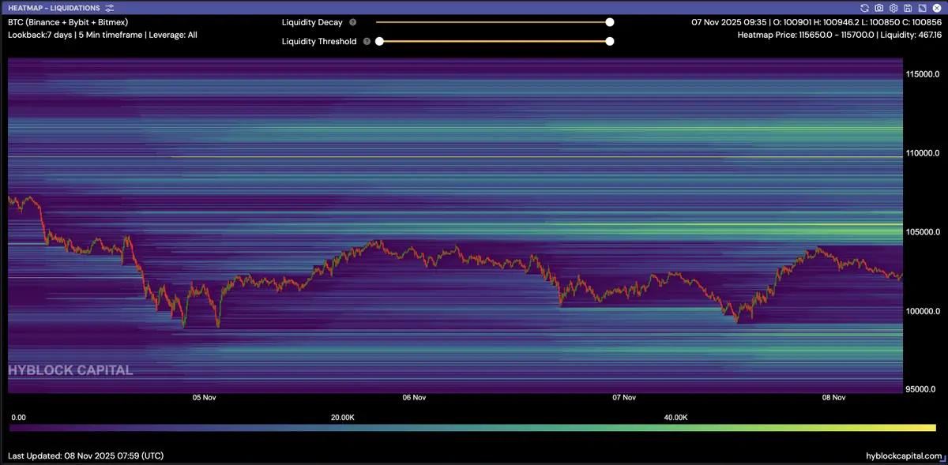
Task: Click the 40.00K color scale label
Action: coord(676,417)
